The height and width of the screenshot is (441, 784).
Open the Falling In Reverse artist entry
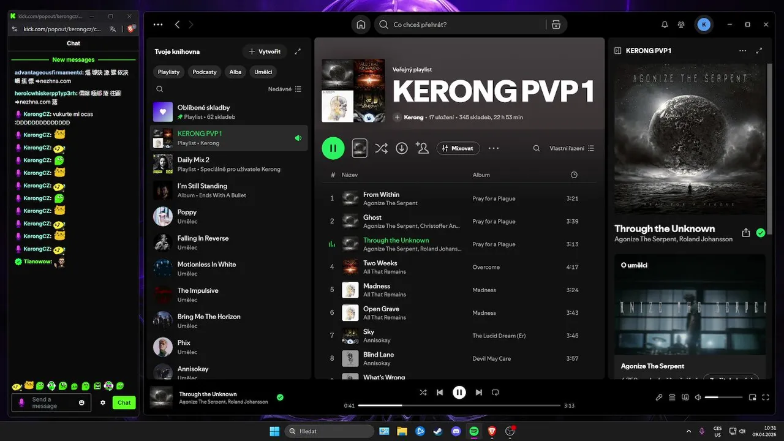[x=229, y=243]
